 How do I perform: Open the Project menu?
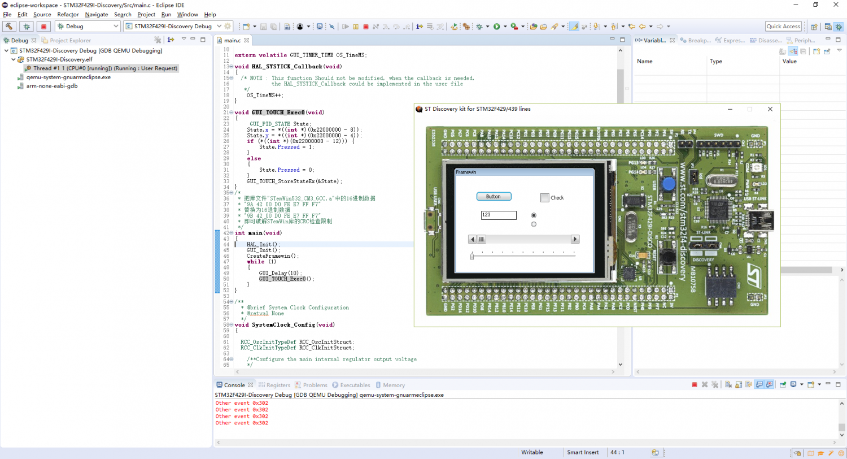[146, 14]
